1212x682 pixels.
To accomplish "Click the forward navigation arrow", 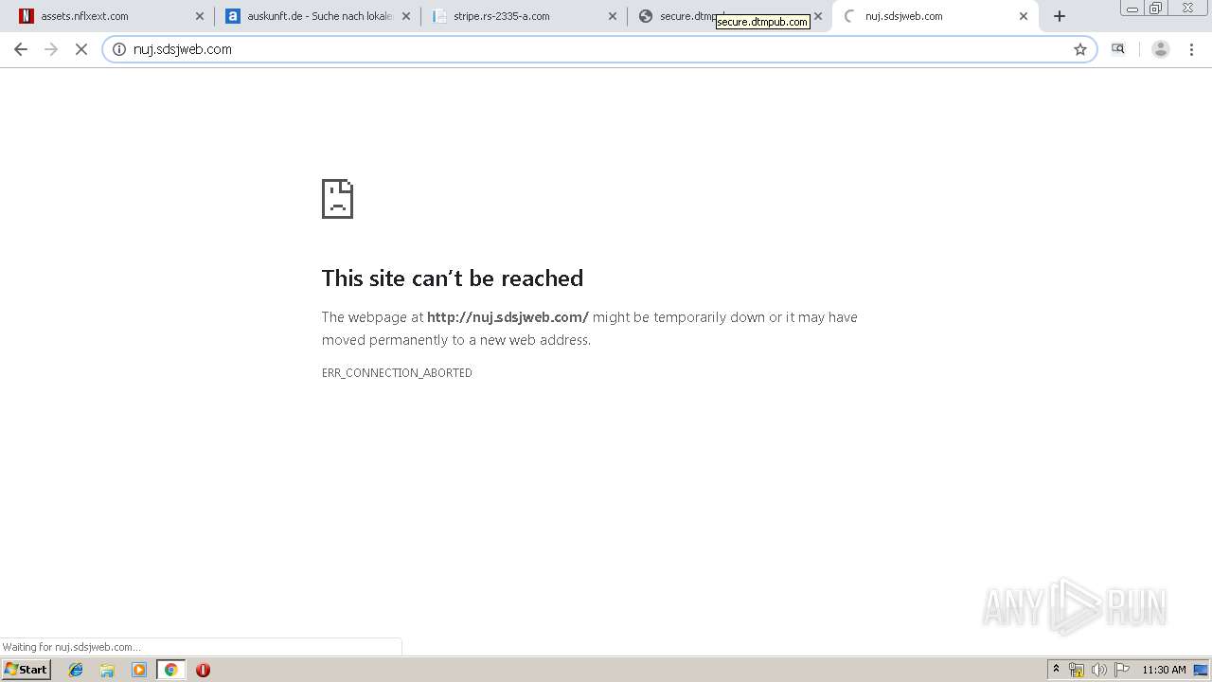I will click(51, 49).
